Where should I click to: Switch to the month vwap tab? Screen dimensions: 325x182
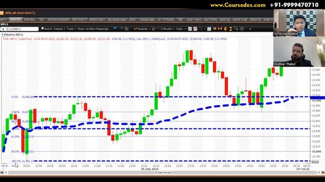240,20
